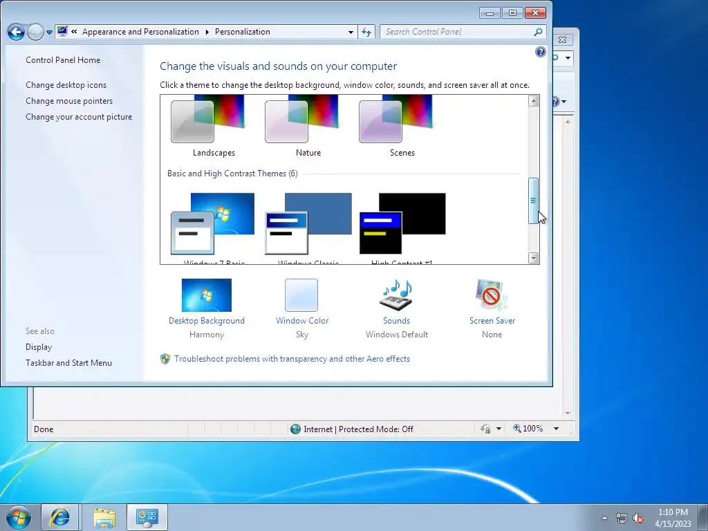This screenshot has height=531, width=708.
Task: Open the recent pages dropdown beside navigation arrows
Action: (x=49, y=32)
